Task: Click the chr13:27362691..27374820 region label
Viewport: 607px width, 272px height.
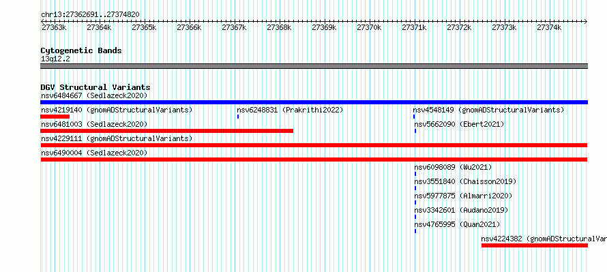Action: click(90, 15)
